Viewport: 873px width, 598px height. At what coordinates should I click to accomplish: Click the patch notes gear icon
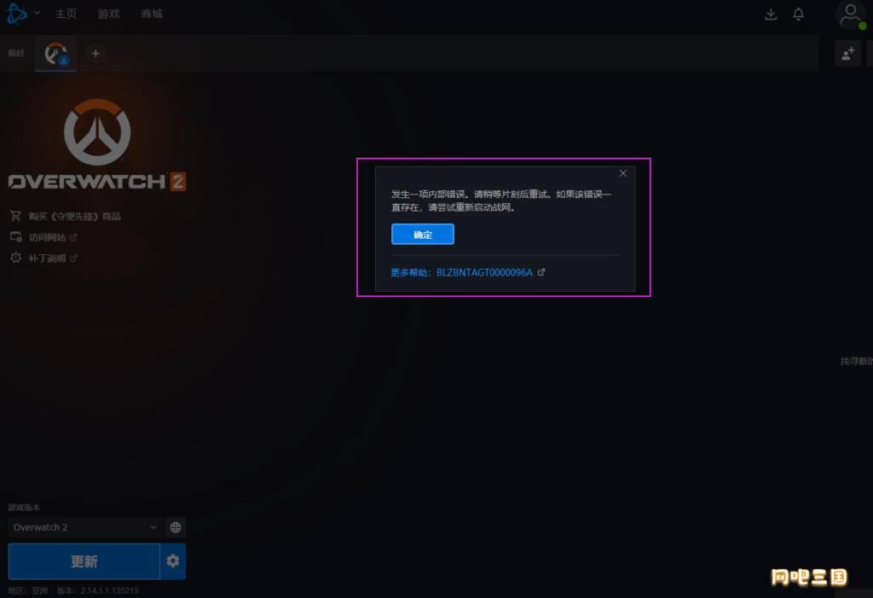[15, 258]
